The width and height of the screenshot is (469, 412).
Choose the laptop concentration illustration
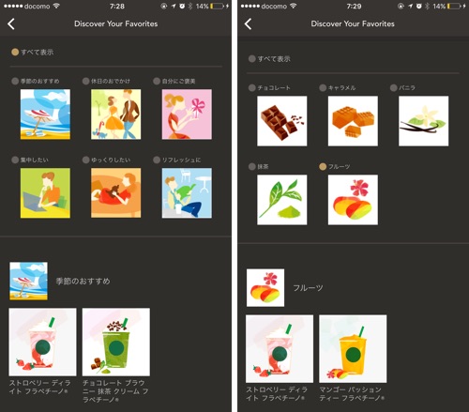45,193
